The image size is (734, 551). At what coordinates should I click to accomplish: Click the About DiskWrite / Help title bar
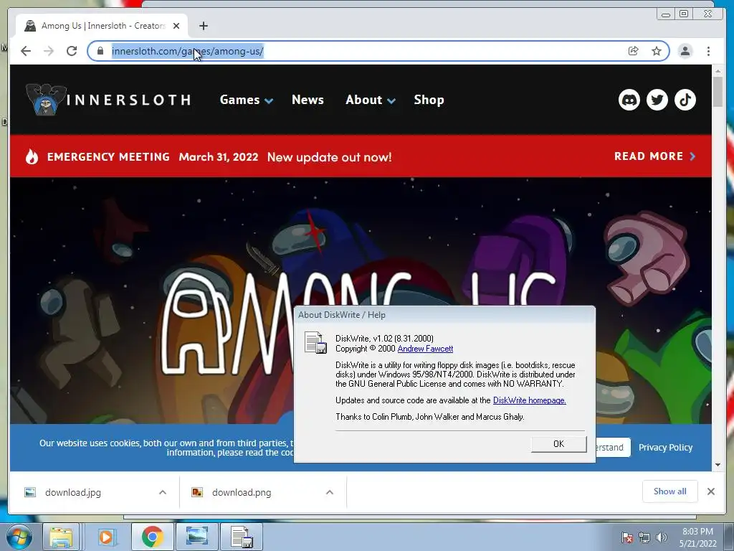(444, 315)
